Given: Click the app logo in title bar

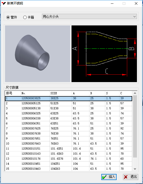Looking at the screenshot, I should (3, 3).
